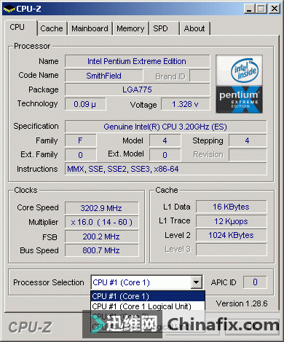The image size is (284, 342).
Task: Click the Instructions field showing MMX, SSE
Action: (165, 169)
